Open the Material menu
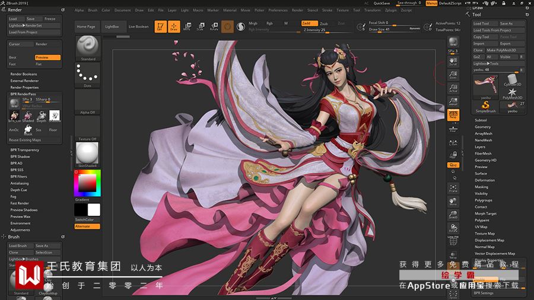Screen dimensions: 534x300 click(230, 10)
